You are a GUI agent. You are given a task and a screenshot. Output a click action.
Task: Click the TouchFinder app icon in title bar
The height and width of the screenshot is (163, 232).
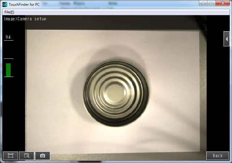pyautogui.click(x=5, y=4)
